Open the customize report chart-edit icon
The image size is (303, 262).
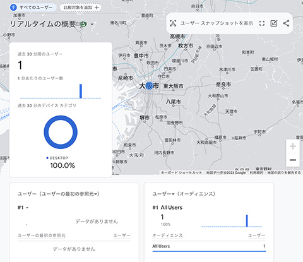click(274, 23)
